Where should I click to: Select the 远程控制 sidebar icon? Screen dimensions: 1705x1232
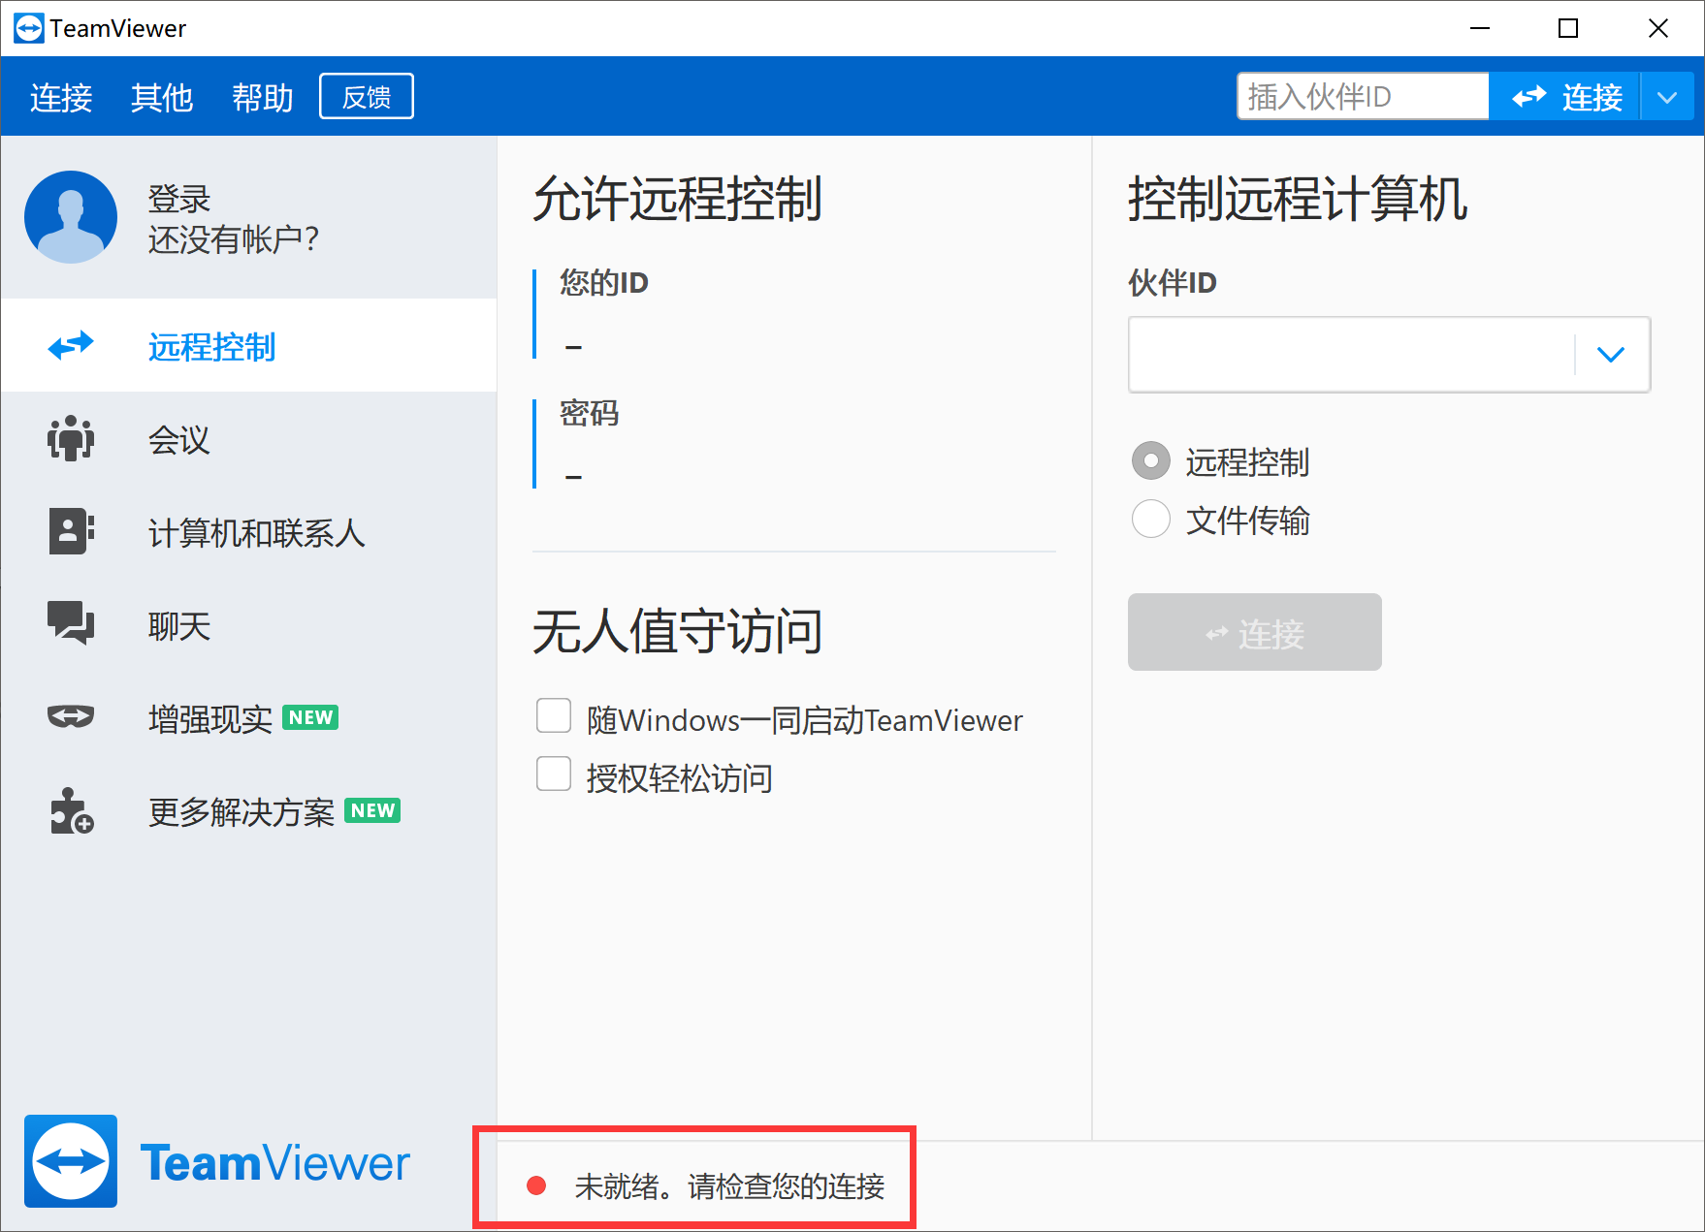click(x=70, y=346)
